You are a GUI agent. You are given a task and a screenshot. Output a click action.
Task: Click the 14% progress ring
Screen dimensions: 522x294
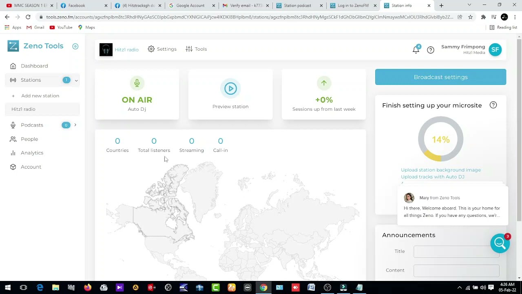(x=440, y=139)
